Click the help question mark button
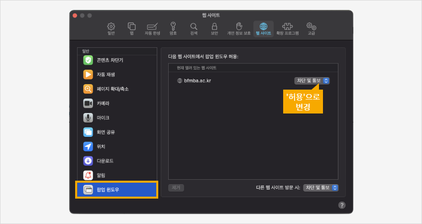Image resolution: width=422 pixels, height=224 pixels. (342, 205)
